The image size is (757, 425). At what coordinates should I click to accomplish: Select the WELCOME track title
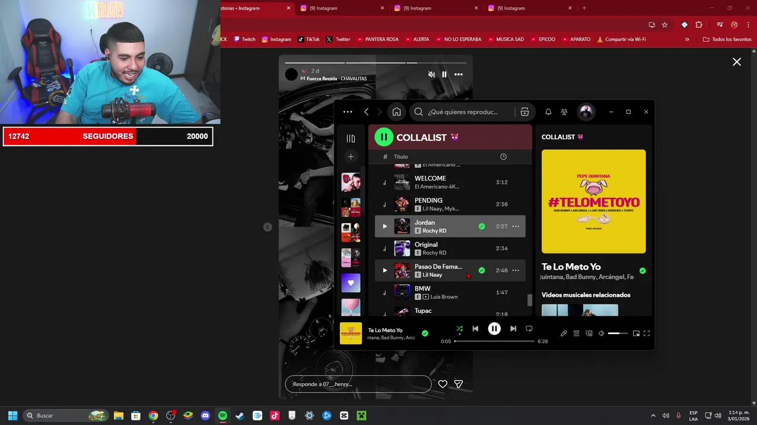430,178
